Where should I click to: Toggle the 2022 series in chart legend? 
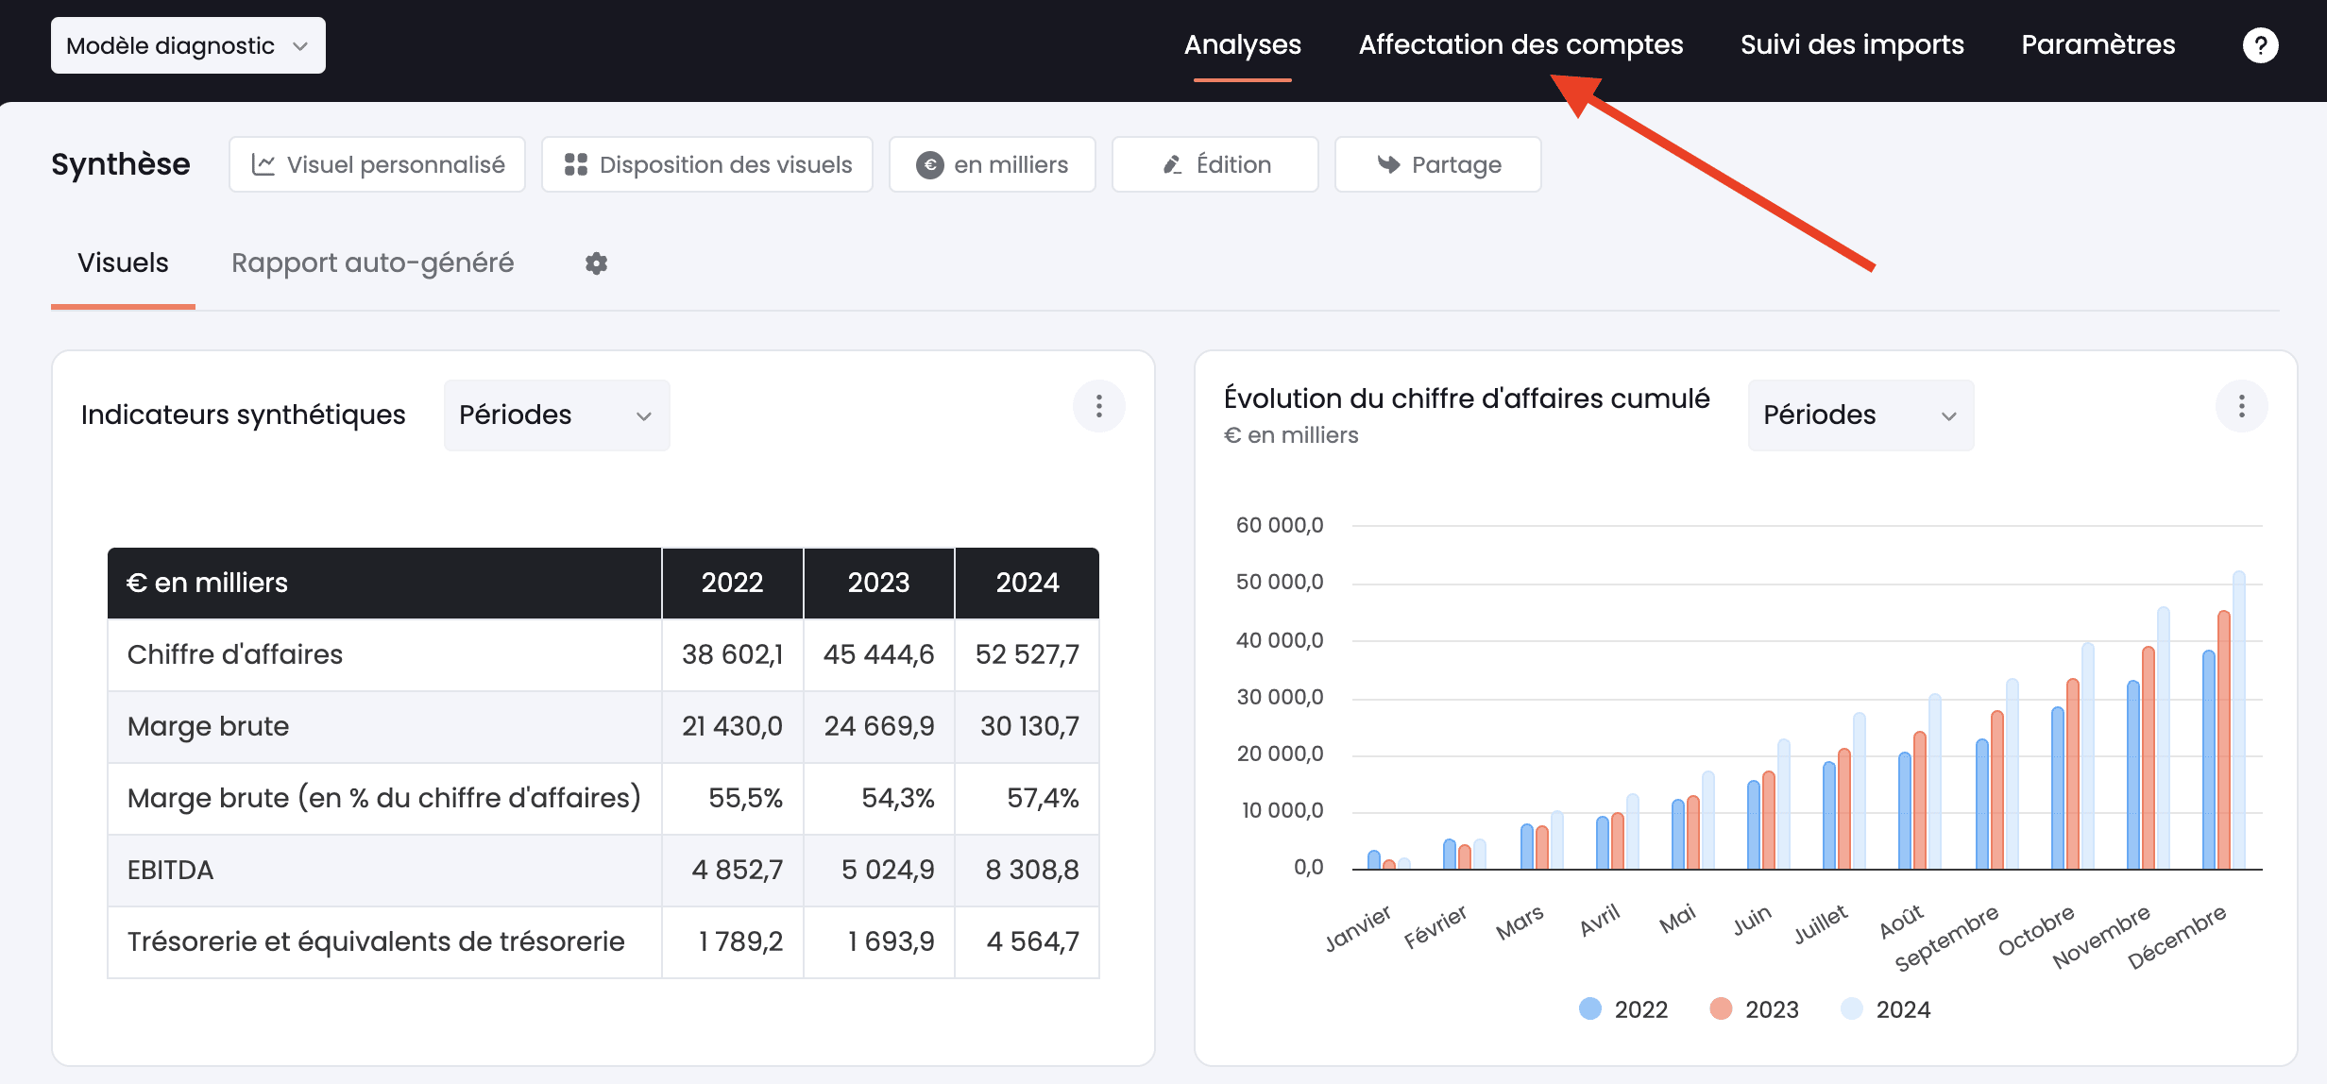[x=1623, y=1009]
